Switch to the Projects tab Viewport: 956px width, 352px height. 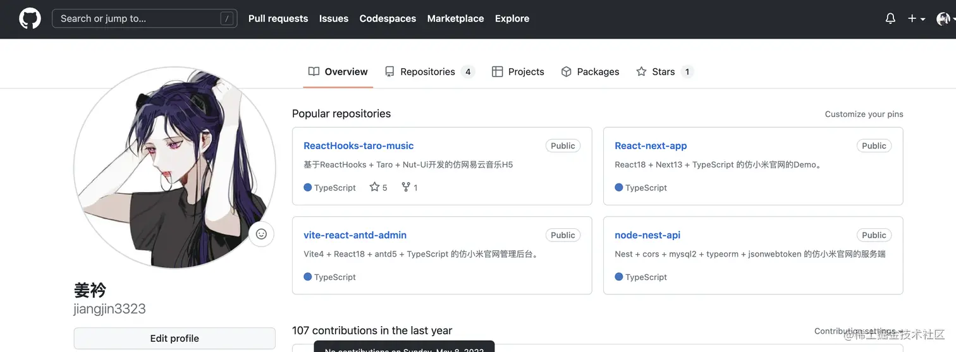518,71
